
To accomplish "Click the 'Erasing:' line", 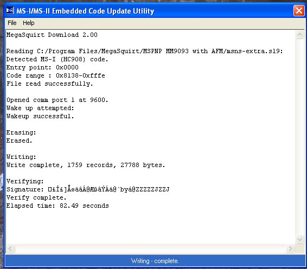I will pos(21,132).
